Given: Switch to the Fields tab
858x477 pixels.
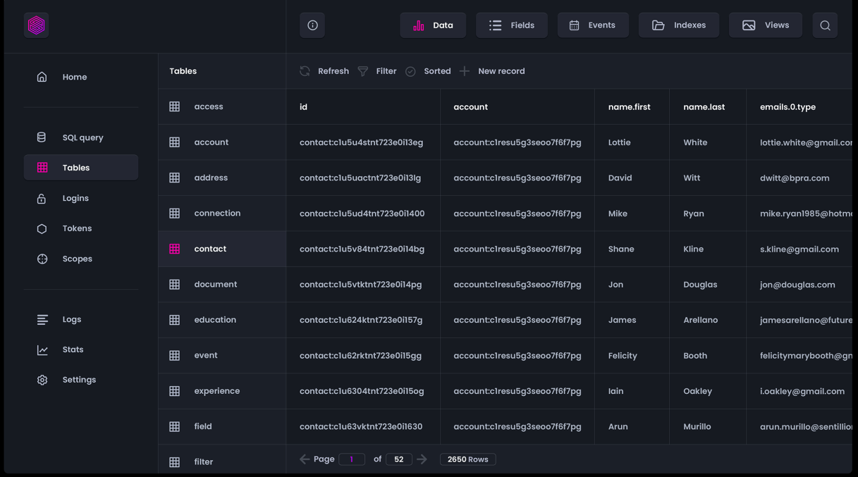Looking at the screenshot, I should pyautogui.click(x=511, y=25).
